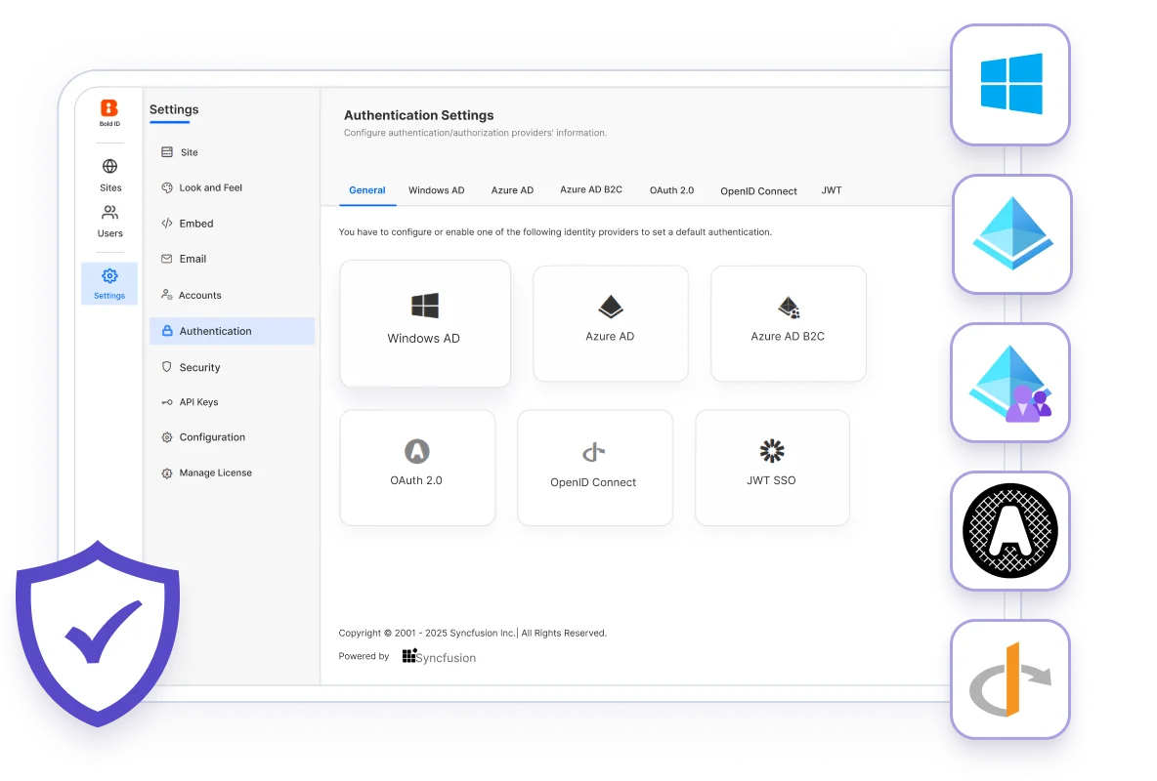Click the Email envelope icon
Image resolution: width=1157 pixels, height=781 pixels.
(167, 259)
